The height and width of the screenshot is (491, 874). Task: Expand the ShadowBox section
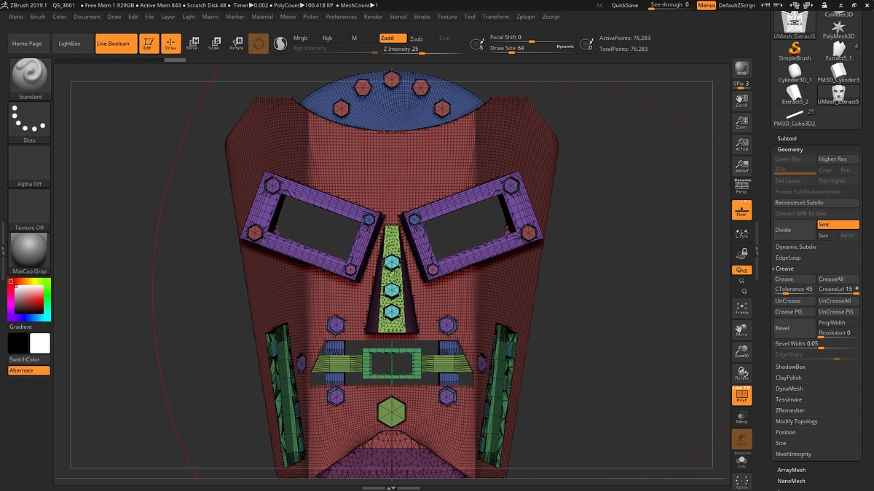pos(790,367)
